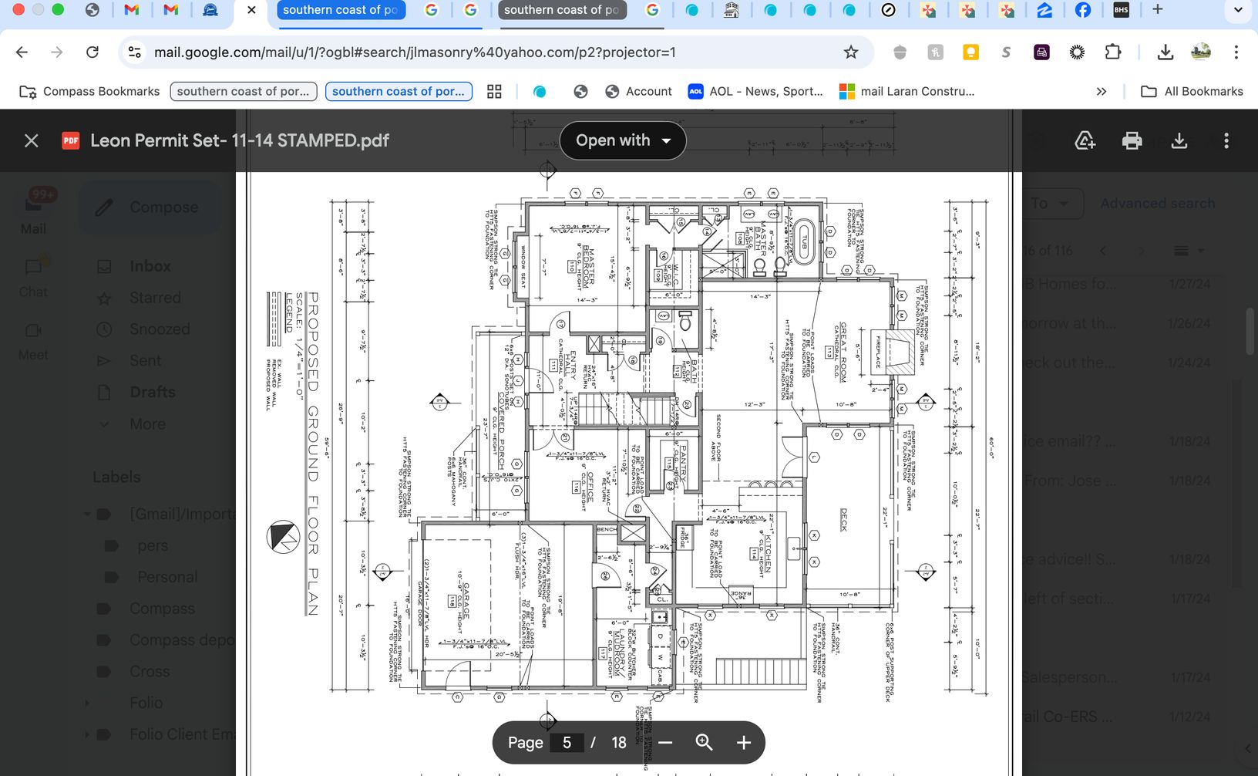Open the 'Open with' dropdown
Screen dimensions: 1258x776
click(x=623, y=140)
